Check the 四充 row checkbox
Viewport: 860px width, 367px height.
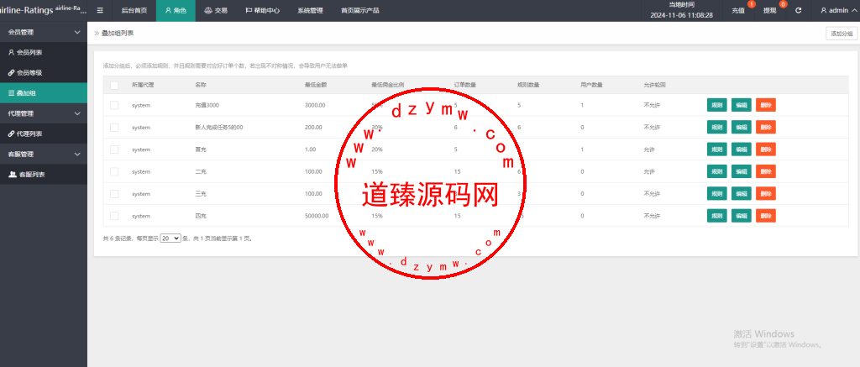tap(114, 216)
